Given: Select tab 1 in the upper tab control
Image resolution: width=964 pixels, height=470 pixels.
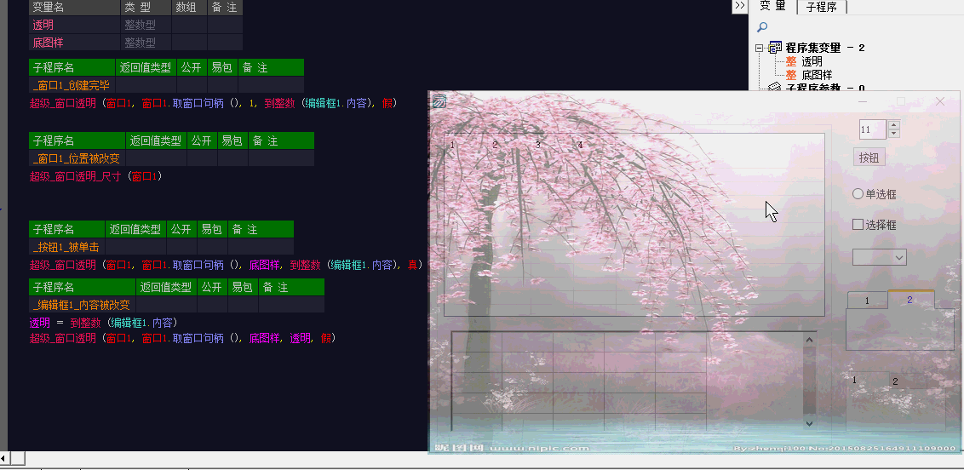Looking at the screenshot, I should [867, 301].
